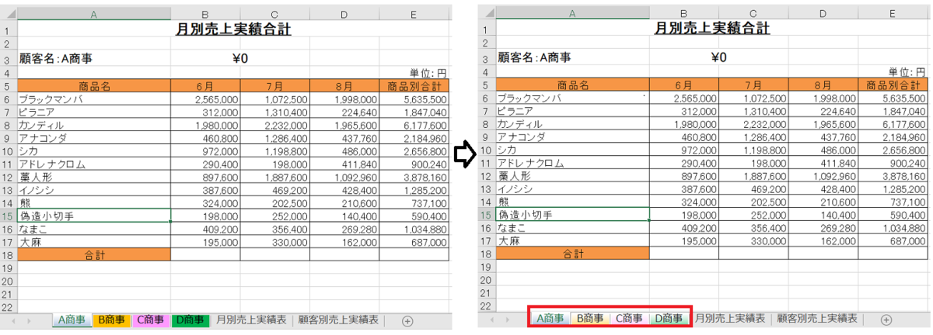Select column B header in left spreadsheet
This screenshot has height=335, width=933.
click(205, 14)
